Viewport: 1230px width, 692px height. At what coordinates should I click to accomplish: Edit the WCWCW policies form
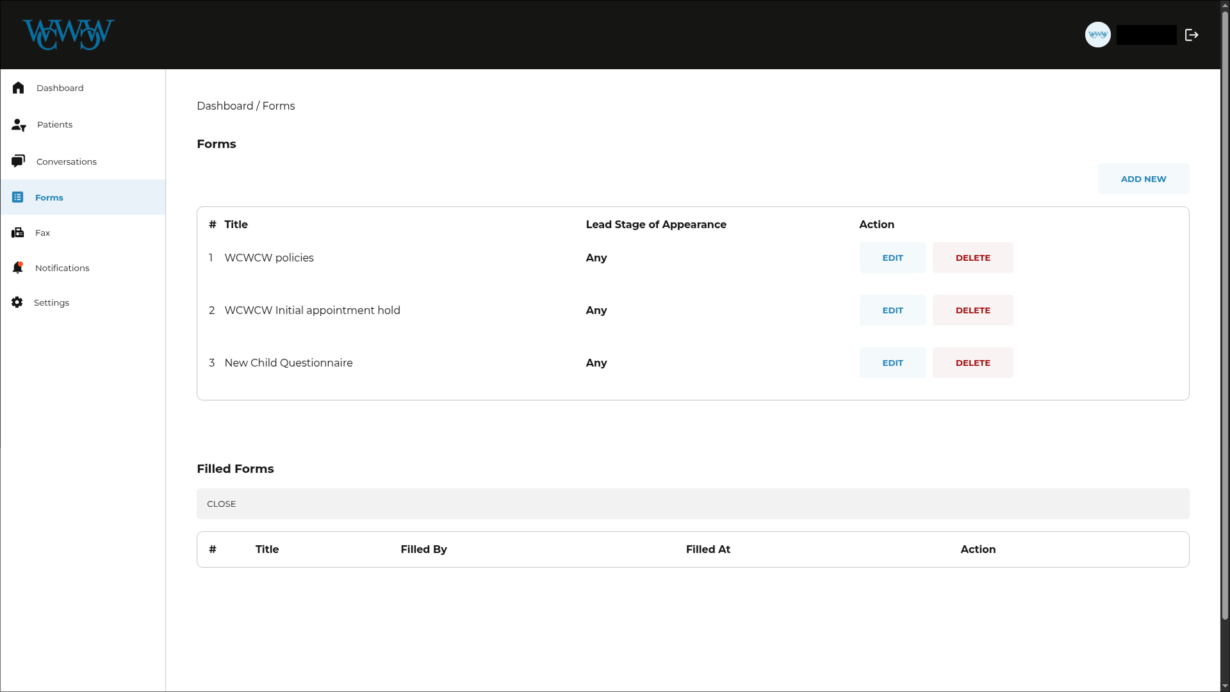point(892,258)
